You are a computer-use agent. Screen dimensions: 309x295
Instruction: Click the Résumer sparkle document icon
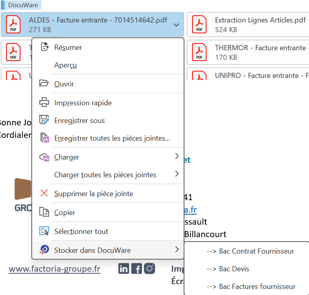(45, 47)
